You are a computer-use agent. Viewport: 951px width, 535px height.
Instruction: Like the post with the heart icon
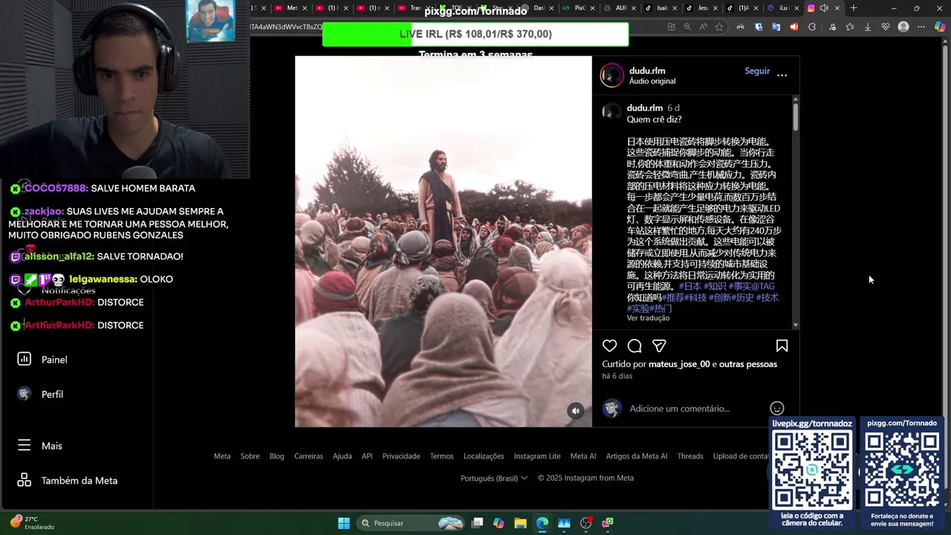(609, 346)
